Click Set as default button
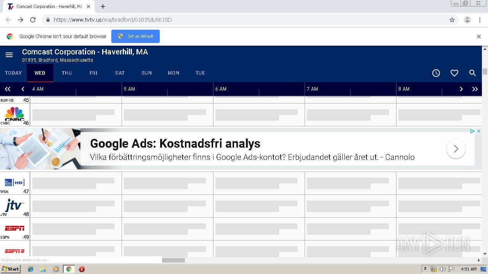488x274 pixels. pos(135,36)
